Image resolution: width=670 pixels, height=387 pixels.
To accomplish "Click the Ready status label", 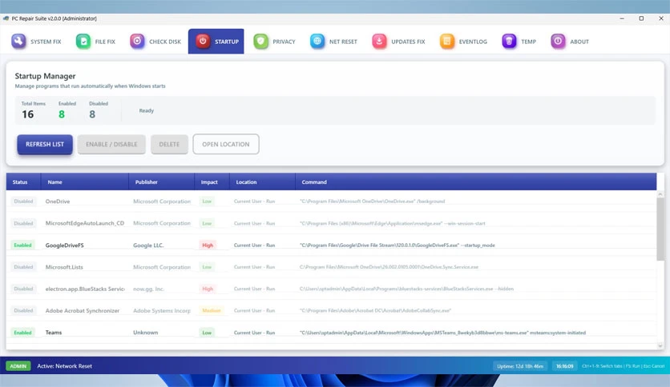I will (146, 110).
